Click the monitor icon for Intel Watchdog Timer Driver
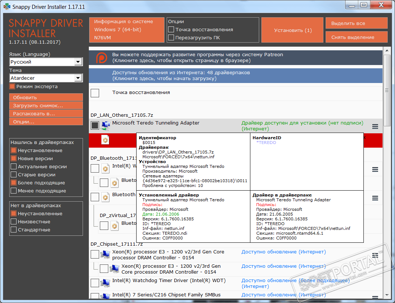Viewport: 395px width, 303px height. [x=105, y=283]
